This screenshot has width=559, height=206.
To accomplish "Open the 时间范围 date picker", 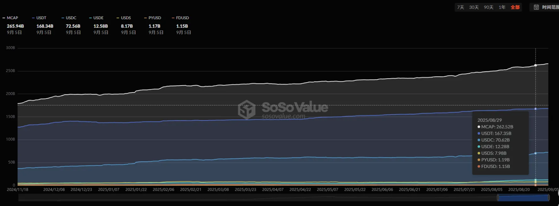I will (550, 7).
